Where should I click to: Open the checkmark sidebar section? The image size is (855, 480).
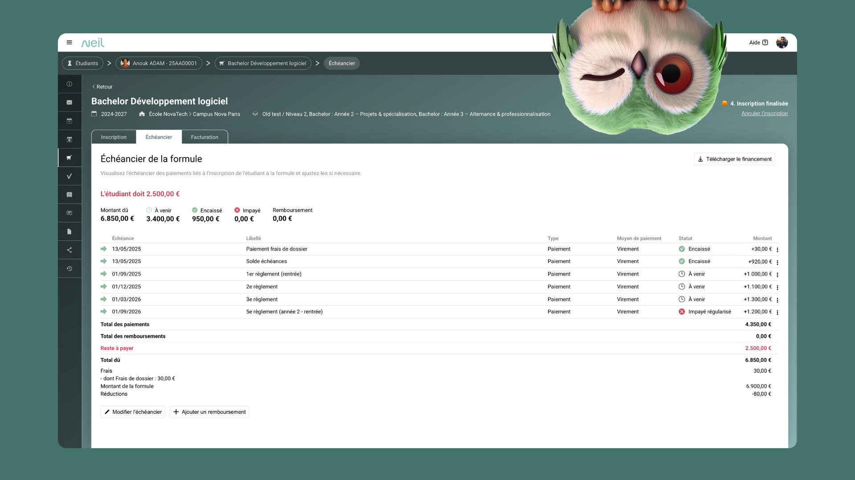(69, 176)
